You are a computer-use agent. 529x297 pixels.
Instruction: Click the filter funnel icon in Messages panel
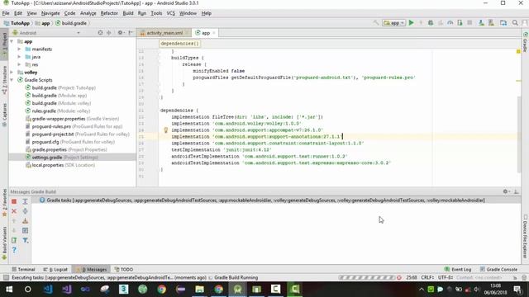pos(25,240)
